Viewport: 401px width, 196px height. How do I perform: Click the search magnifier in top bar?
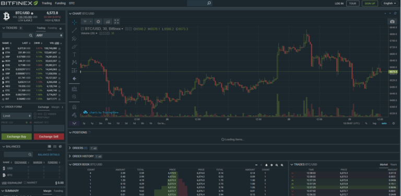(x=209, y=3)
